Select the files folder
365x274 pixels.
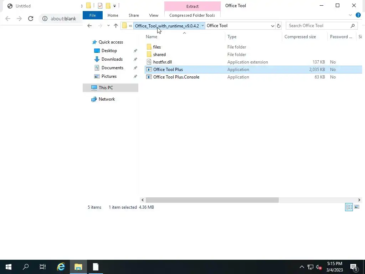tap(157, 47)
